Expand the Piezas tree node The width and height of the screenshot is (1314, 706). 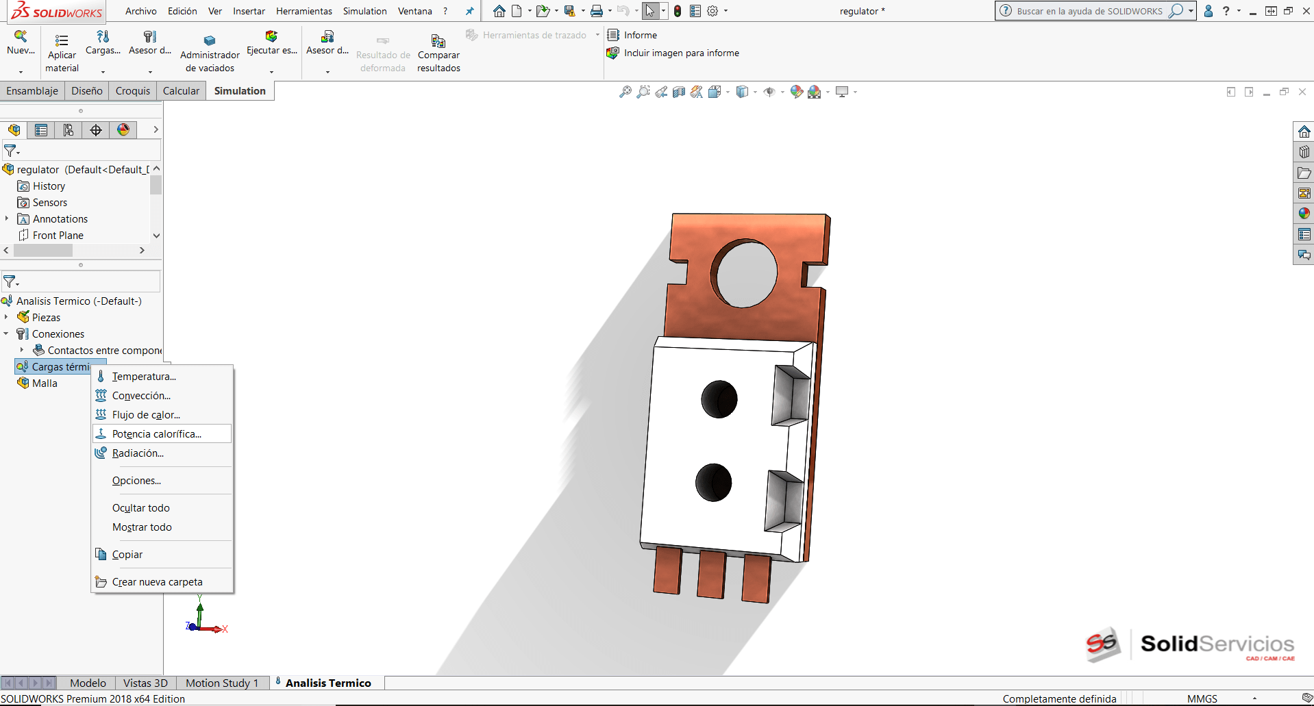pos(6,317)
